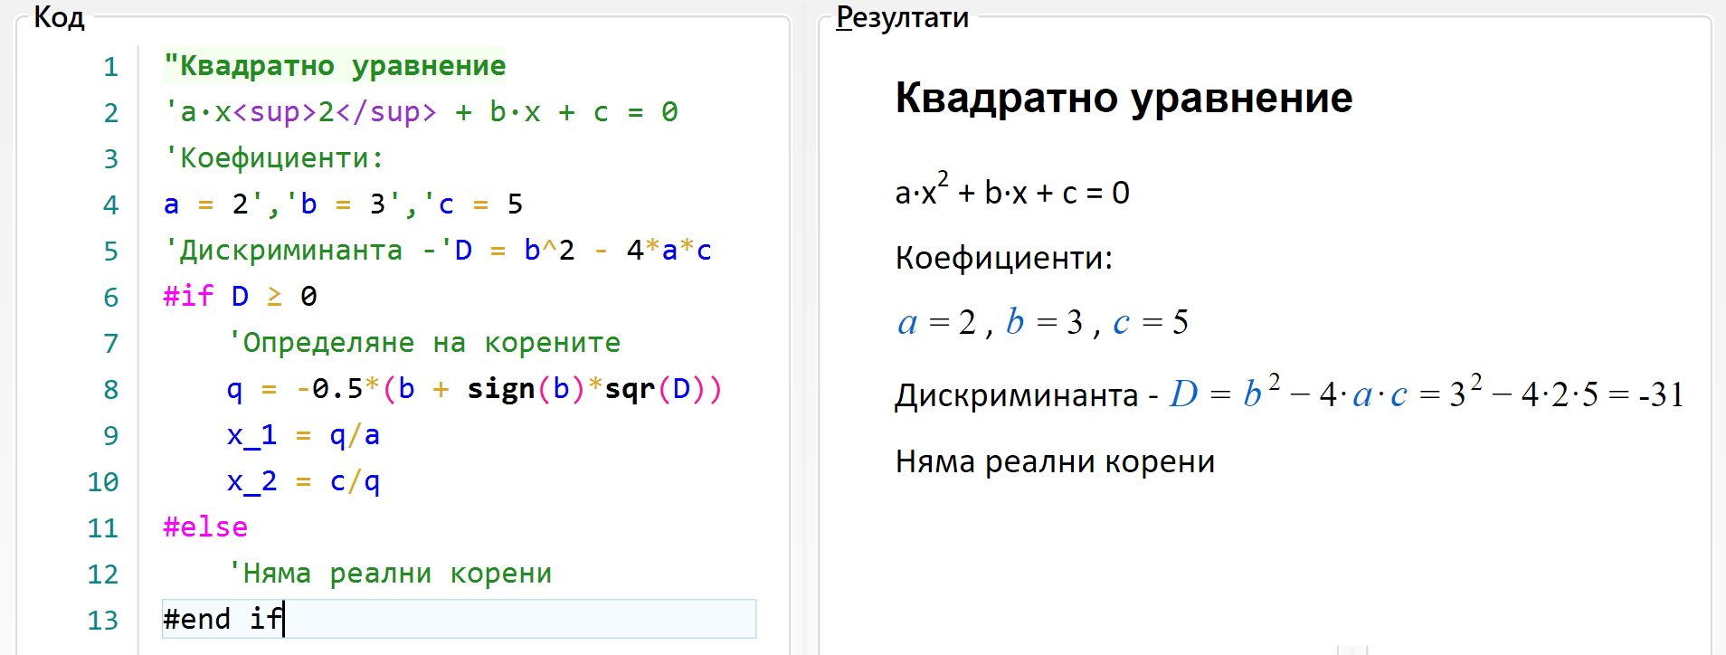Screen dimensions: 1726x655
Task: Click the discriminant formula code line
Action: click(x=438, y=251)
